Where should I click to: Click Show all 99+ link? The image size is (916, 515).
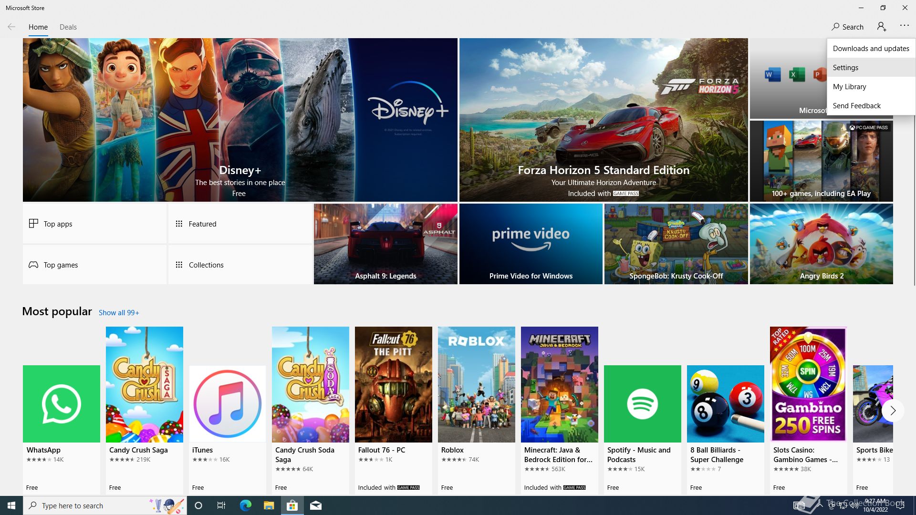click(119, 313)
